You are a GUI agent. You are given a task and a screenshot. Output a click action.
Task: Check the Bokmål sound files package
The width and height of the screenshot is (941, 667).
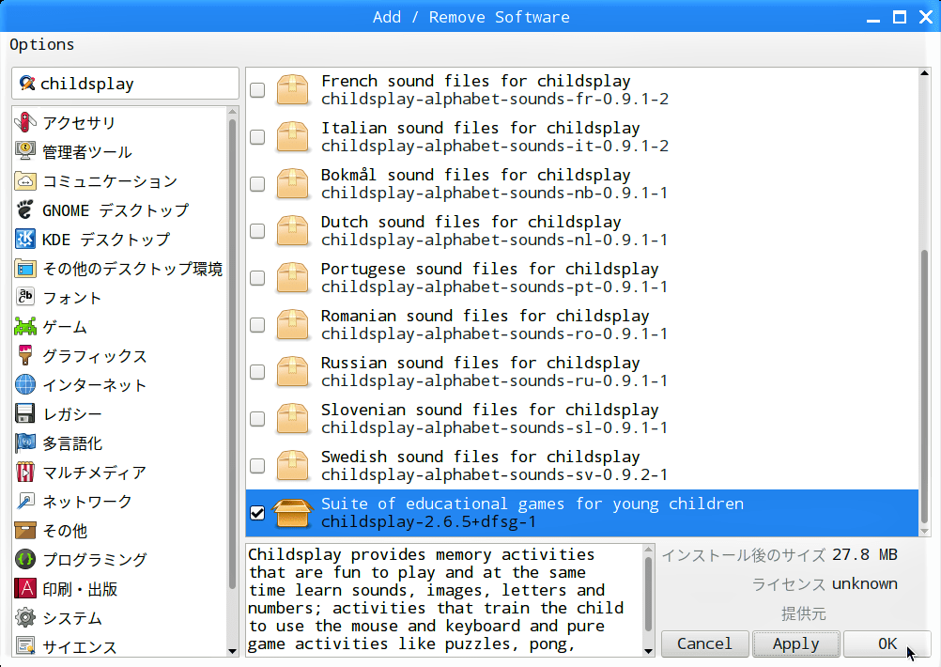257,184
